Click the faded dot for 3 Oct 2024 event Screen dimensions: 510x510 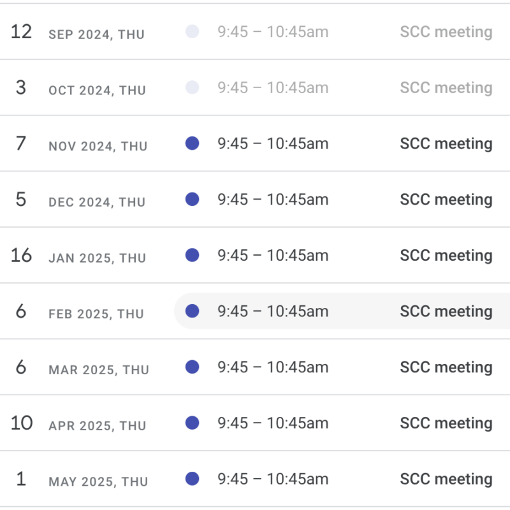(x=193, y=87)
